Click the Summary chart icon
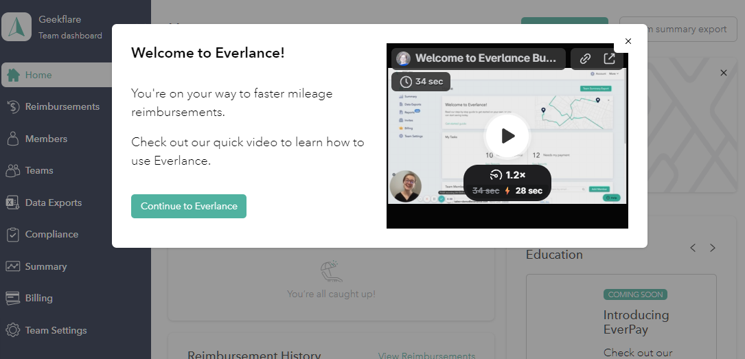Viewport: 745px width, 359px height. coord(13,266)
